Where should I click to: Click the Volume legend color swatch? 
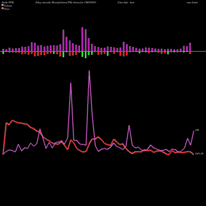point(2,5)
